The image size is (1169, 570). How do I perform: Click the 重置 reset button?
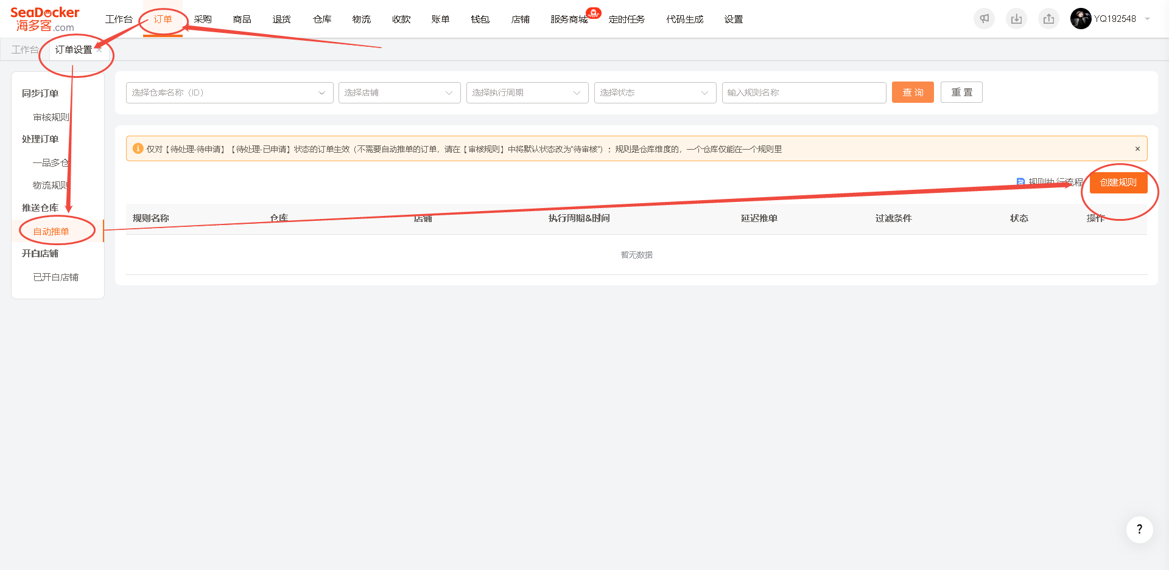[x=961, y=92]
